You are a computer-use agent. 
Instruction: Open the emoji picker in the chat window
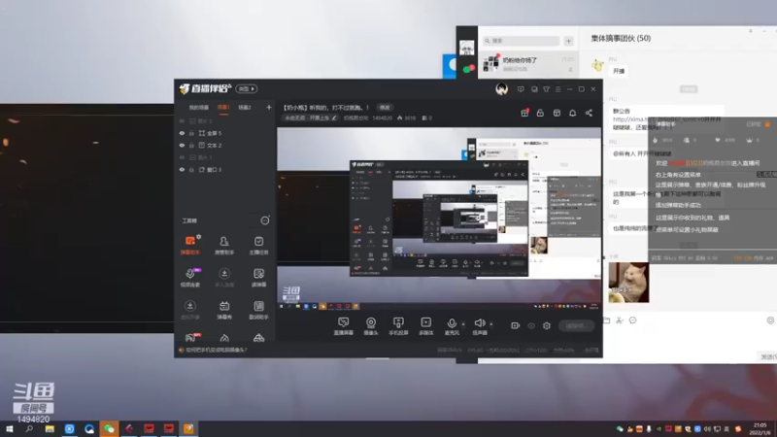[633, 320]
